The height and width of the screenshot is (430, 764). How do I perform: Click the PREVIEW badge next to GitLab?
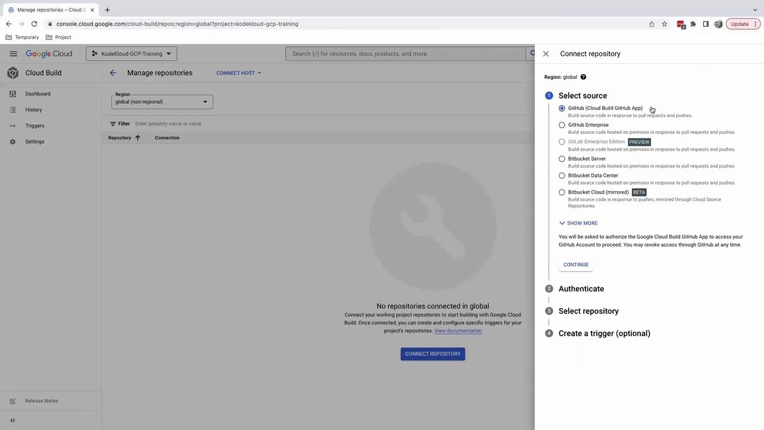pos(639,142)
